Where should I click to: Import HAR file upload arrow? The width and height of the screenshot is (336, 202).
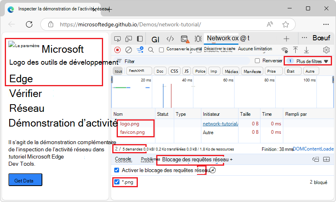click(295, 50)
